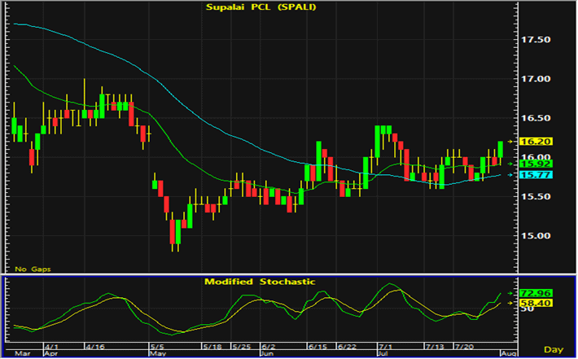Click the 15.00 price axis label
The height and width of the screenshot is (359, 578).
pyautogui.click(x=536, y=236)
